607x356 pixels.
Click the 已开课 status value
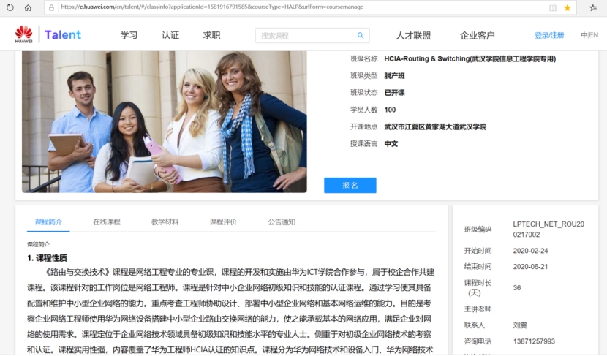(394, 93)
